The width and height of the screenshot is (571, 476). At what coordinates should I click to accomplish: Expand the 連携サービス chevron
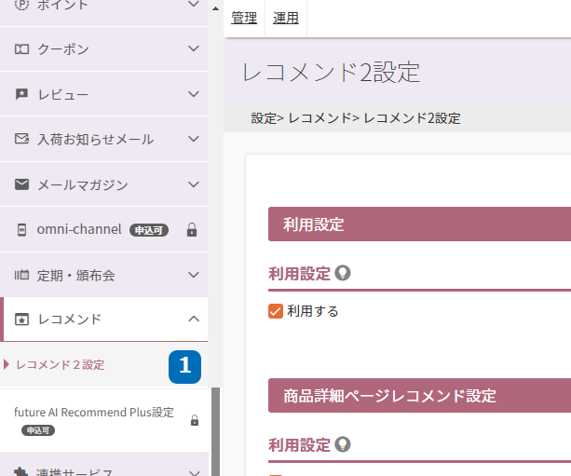coord(195,472)
